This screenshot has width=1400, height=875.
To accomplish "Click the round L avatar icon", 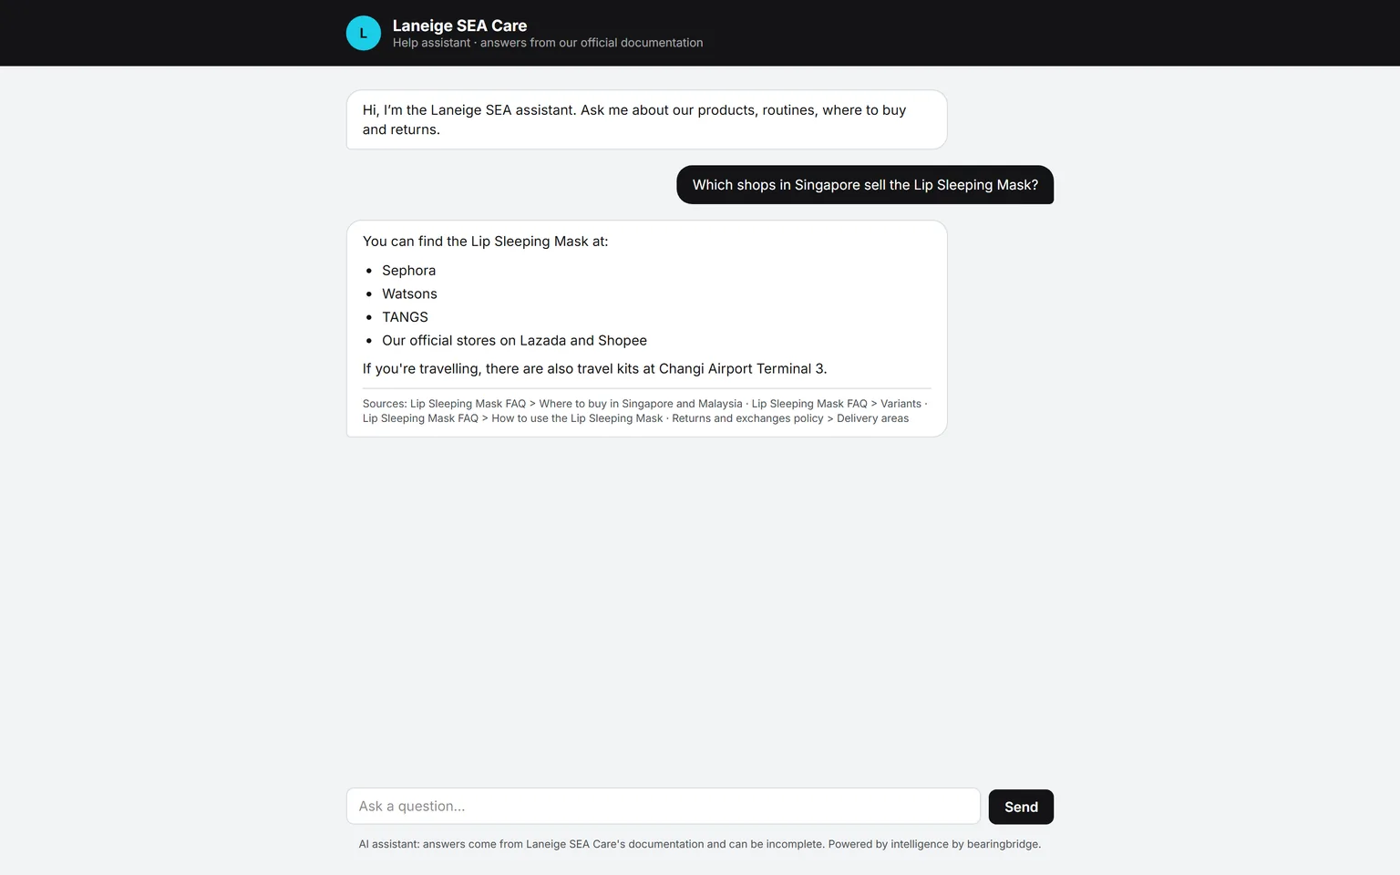I will click(363, 33).
